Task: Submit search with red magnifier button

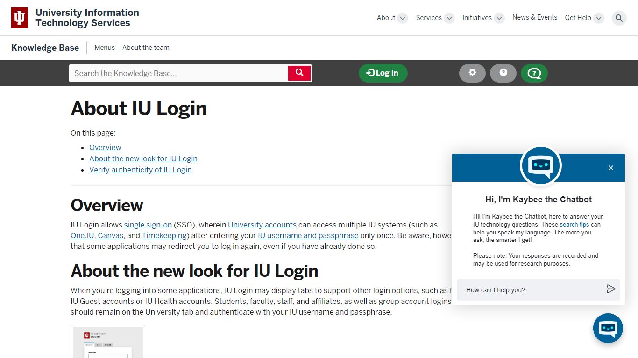Action: [x=299, y=73]
